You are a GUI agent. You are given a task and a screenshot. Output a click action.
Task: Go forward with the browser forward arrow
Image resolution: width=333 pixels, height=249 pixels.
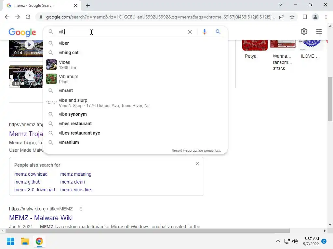point(18,17)
